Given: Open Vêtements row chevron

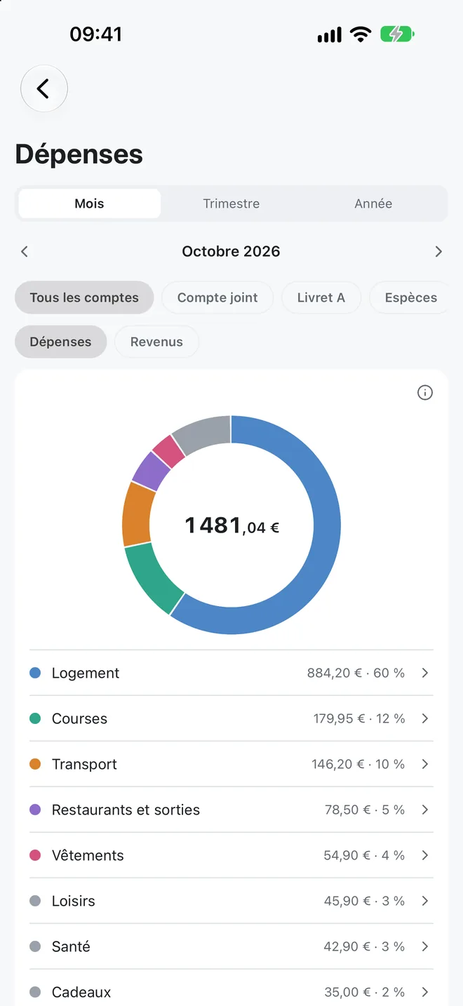Looking at the screenshot, I should (x=425, y=855).
